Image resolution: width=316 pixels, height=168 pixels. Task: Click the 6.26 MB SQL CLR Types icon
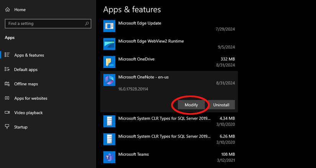point(109,139)
